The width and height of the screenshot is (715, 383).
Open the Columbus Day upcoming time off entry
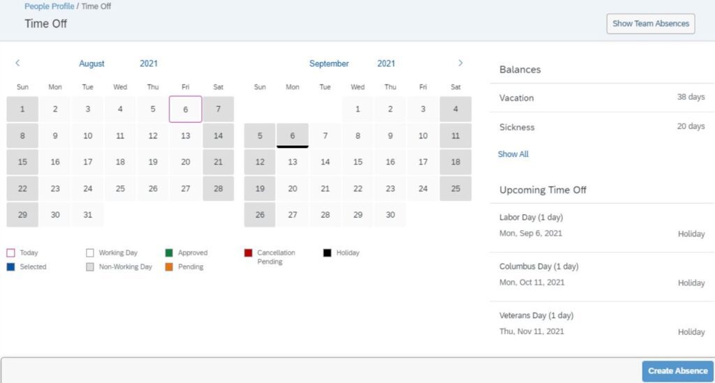[x=602, y=275]
